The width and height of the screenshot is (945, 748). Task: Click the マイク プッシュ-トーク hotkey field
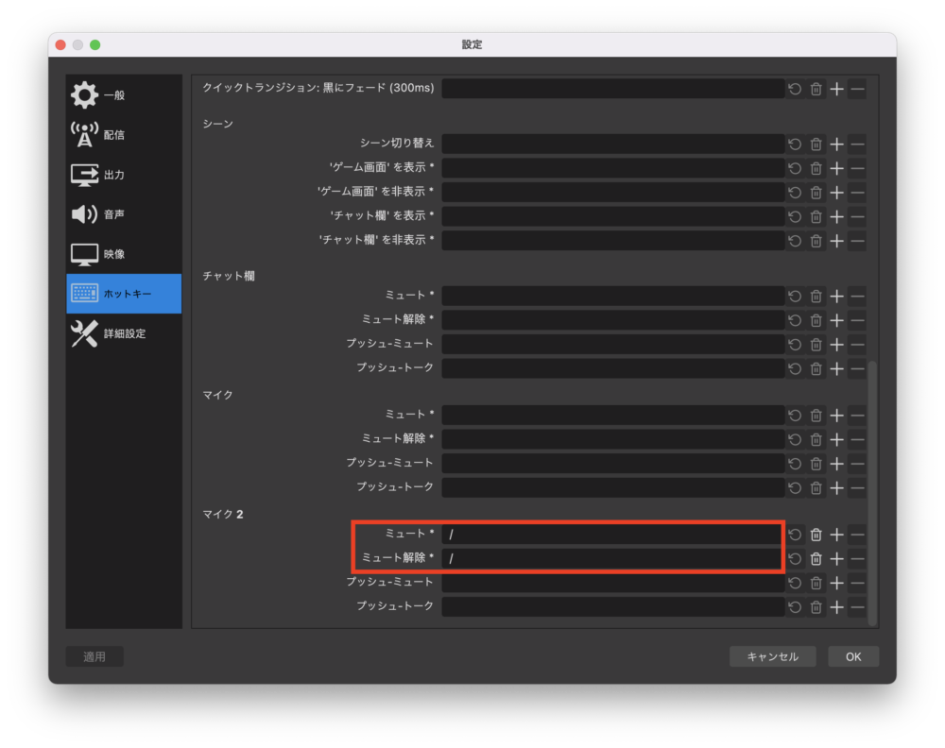[x=612, y=488]
